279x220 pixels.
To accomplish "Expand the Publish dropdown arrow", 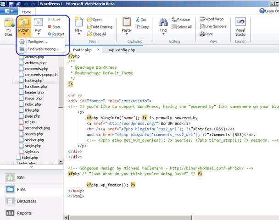I will (24, 34).
